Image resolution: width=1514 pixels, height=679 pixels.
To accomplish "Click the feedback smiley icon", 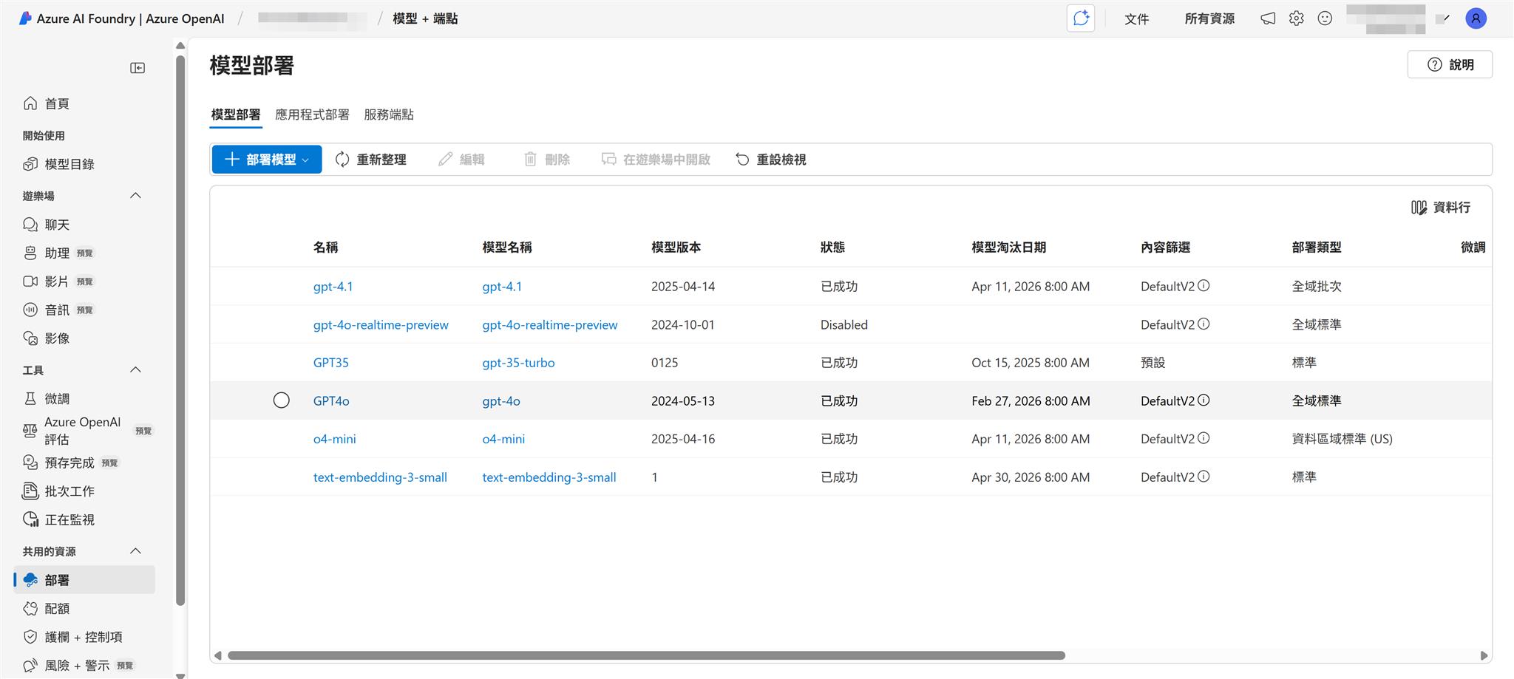I will 1325,18.
